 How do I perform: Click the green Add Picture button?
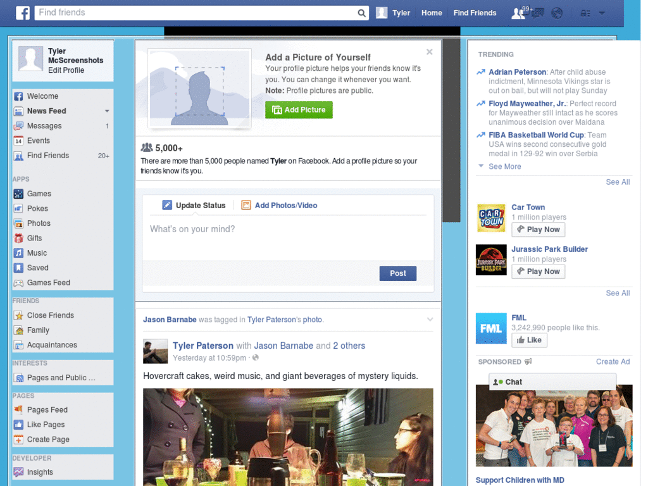299,110
